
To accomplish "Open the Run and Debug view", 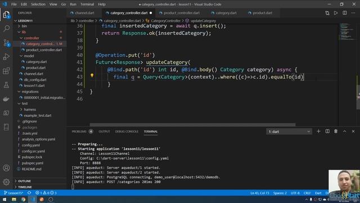I will (x=6, y=56).
